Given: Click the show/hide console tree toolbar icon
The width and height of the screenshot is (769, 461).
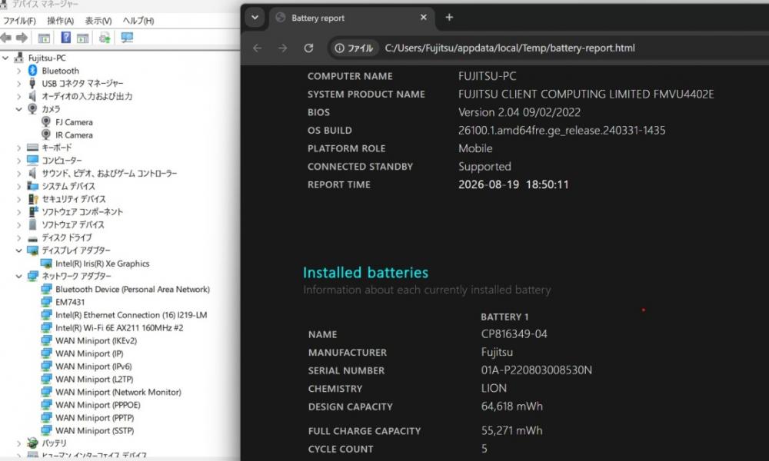Looking at the screenshot, I should [44, 38].
